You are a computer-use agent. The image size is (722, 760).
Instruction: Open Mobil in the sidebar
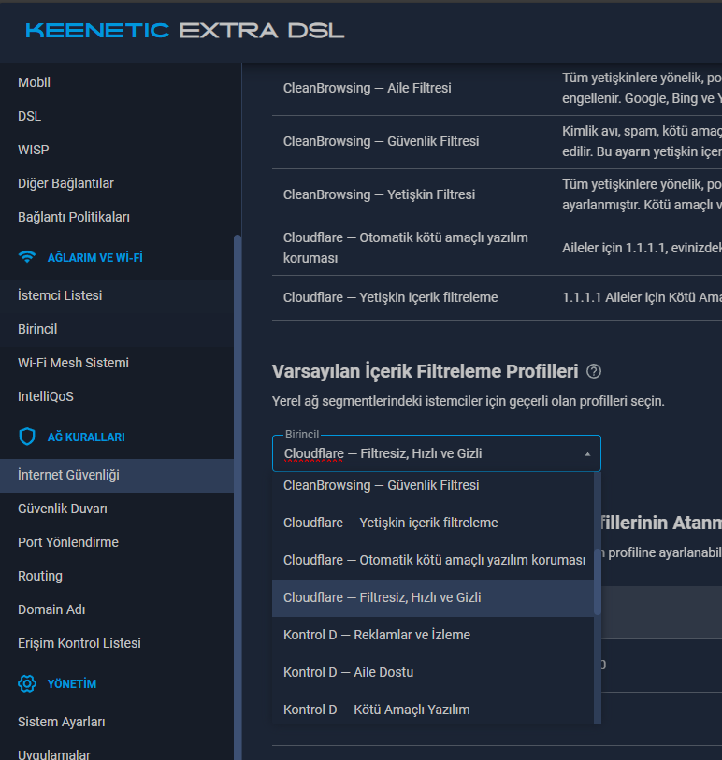tap(117, 82)
